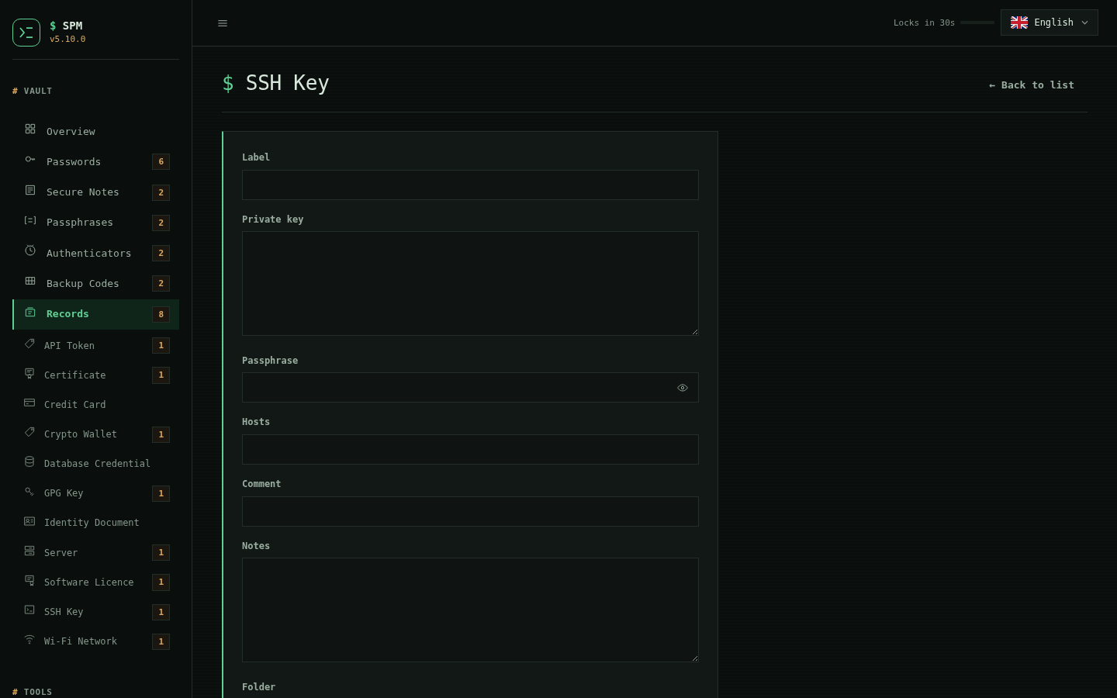Click the Server stack icon
The width and height of the screenshot is (1117, 698).
29,551
